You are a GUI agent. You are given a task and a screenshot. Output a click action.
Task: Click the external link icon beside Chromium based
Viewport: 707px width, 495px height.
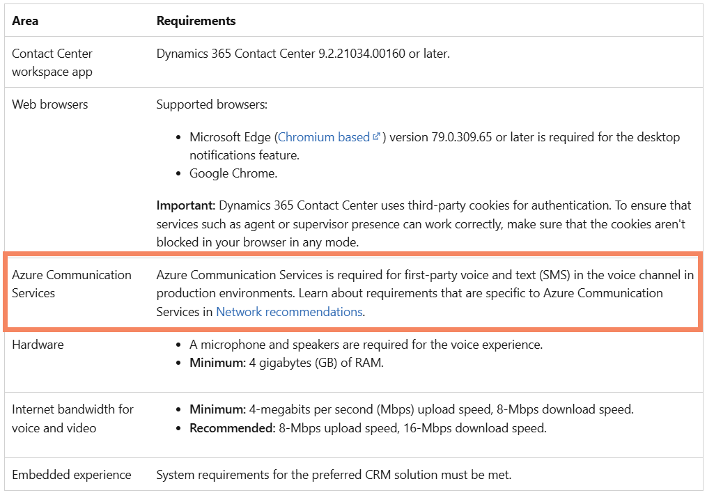pyautogui.click(x=376, y=136)
